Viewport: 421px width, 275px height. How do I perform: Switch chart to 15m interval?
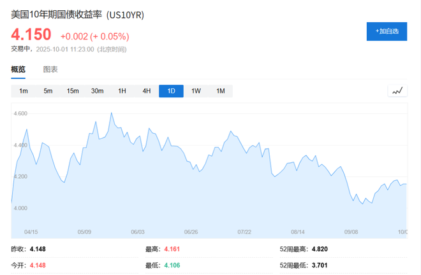pos(73,91)
